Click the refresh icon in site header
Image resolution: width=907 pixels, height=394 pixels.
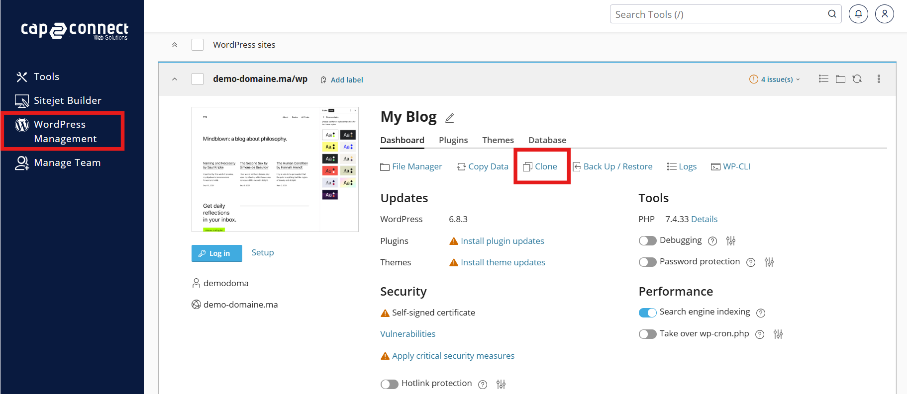[x=857, y=79]
